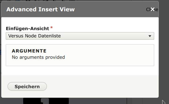Click the Speichern button
This screenshot has width=169, height=104.
(x=27, y=86)
